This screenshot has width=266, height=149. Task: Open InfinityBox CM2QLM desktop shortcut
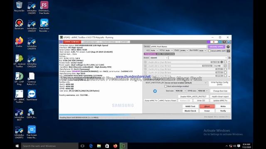pyautogui.click(x=32, y=61)
